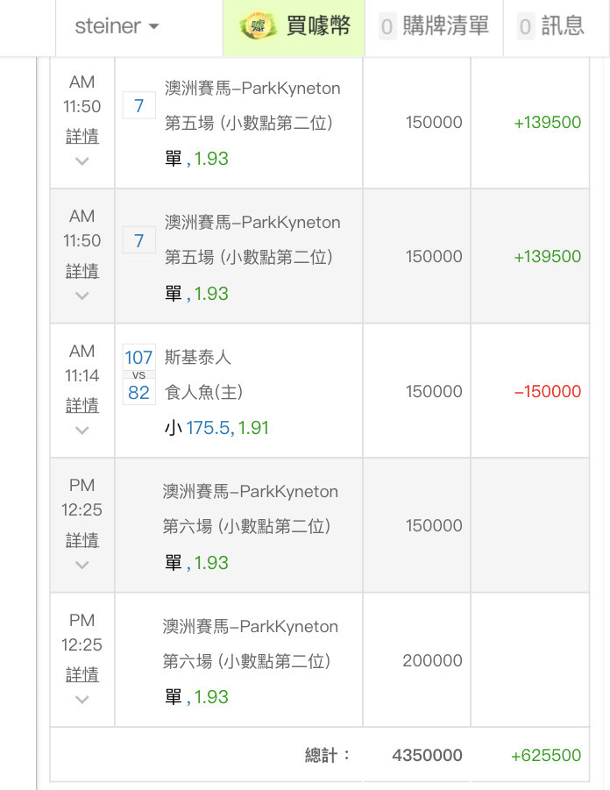Expand details chevron of 11:14 bet
Screen dimensions: 610x790
click(82, 431)
